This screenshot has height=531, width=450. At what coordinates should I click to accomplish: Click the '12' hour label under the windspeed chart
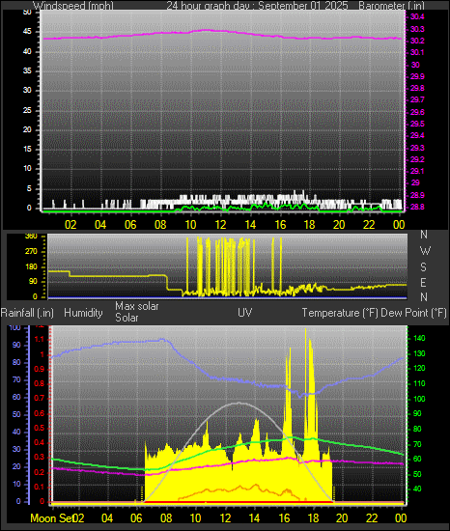[220, 225]
